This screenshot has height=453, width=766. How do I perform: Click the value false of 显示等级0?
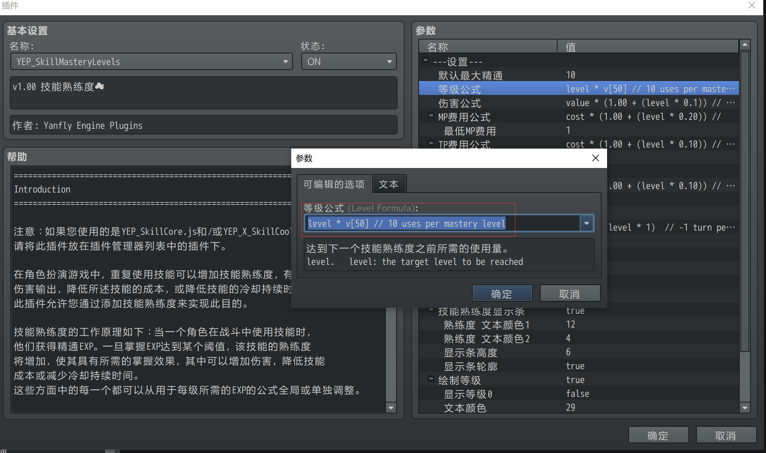pos(577,394)
